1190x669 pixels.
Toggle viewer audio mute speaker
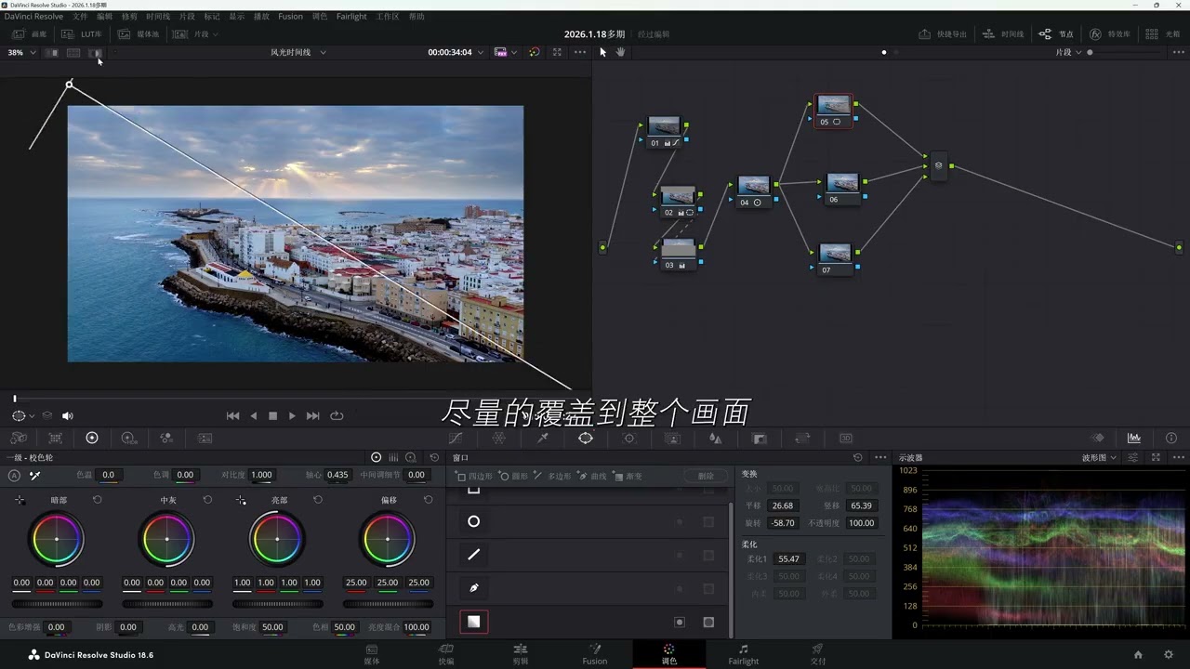(x=67, y=416)
